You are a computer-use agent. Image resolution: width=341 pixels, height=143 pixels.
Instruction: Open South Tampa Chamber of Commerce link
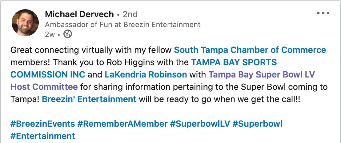coord(250,50)
